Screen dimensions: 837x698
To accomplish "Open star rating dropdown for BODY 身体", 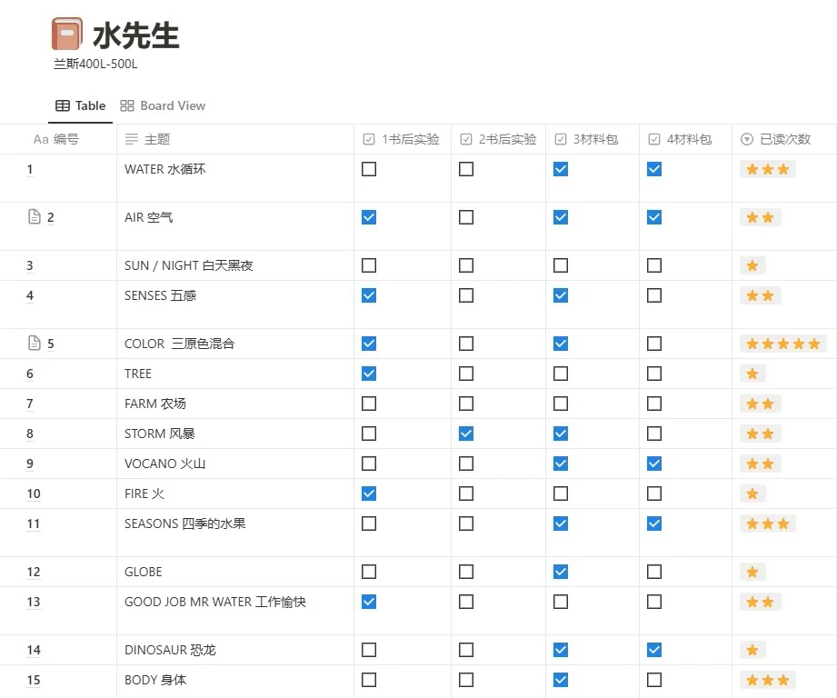I will pos(768,680).
